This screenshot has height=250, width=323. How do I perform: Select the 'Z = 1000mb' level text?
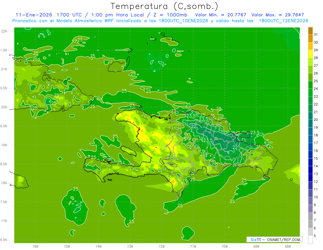point(171,15)
